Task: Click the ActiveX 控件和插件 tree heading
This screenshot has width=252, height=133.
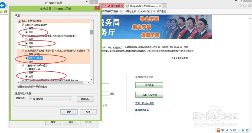Action: point(31,21)
